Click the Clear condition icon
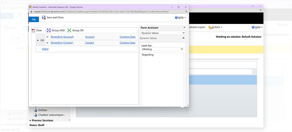 click(x=33, y=30)
